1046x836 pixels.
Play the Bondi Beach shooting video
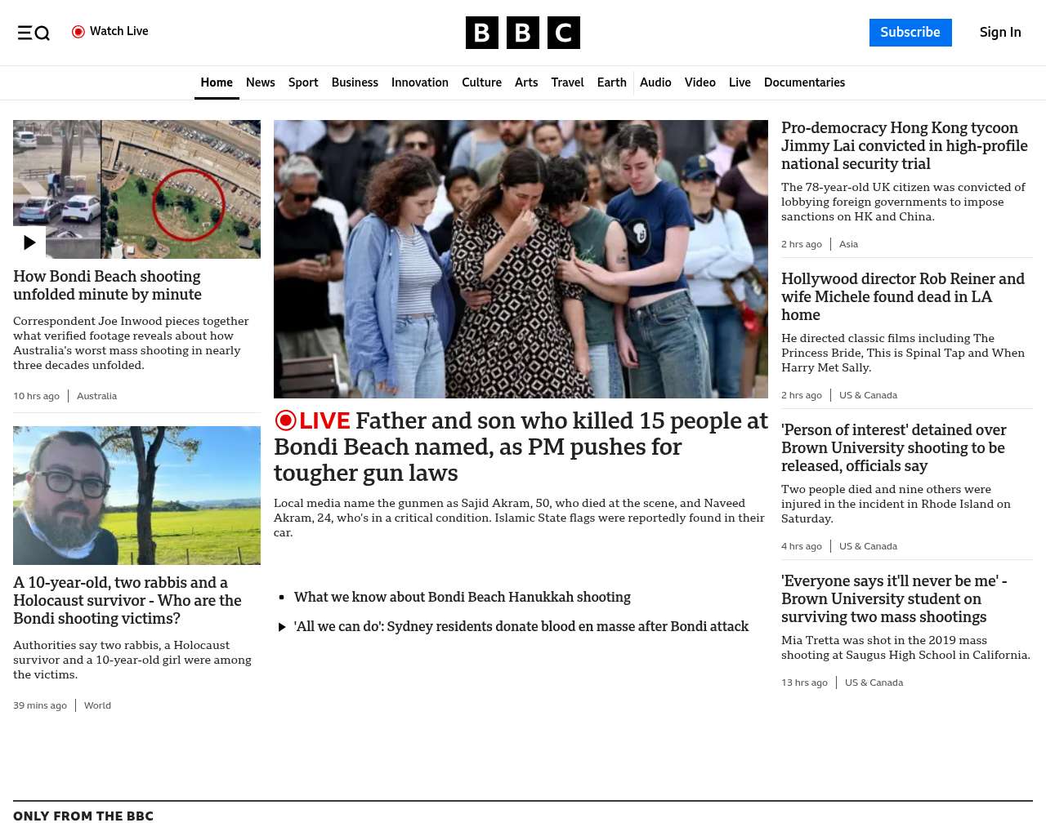(x=29, y=242)
